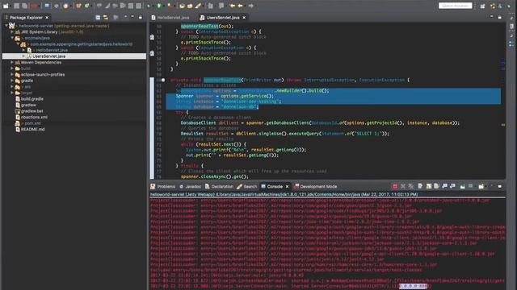Expand the JRE System Library node
This screenshot has height=290, width=517.
click(12, 32)
